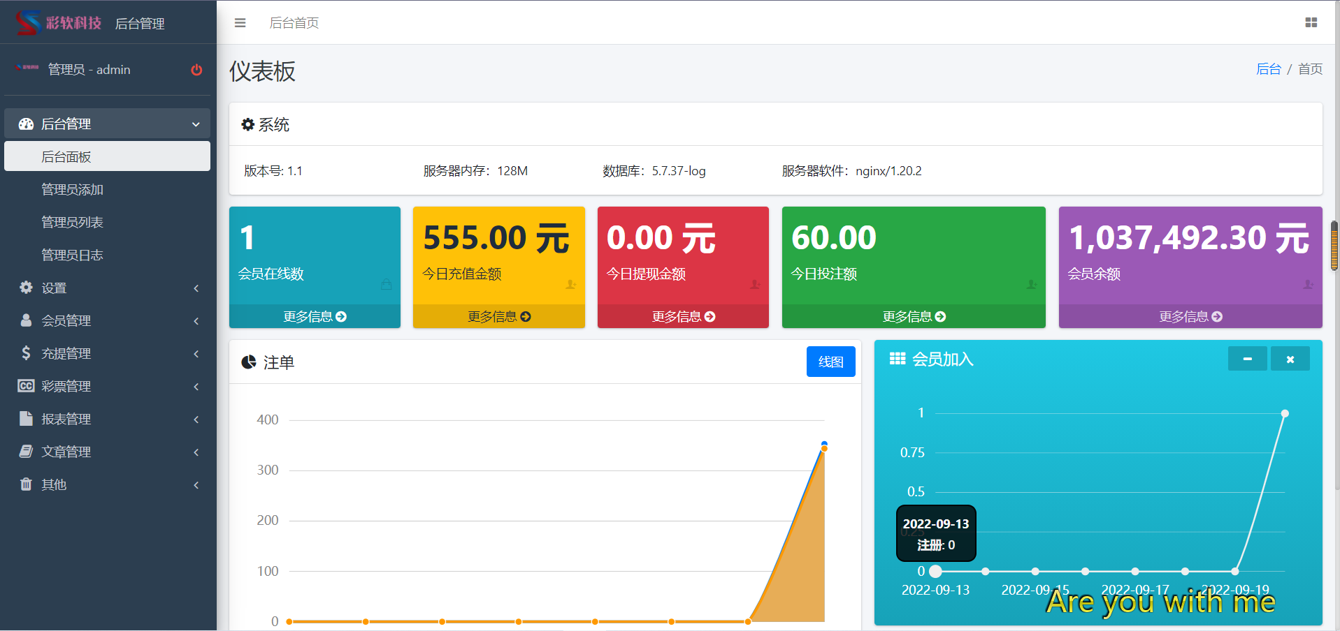Open 管理员日志 menu item
This screenshot has width=1340, height=631.
point(72,255)
